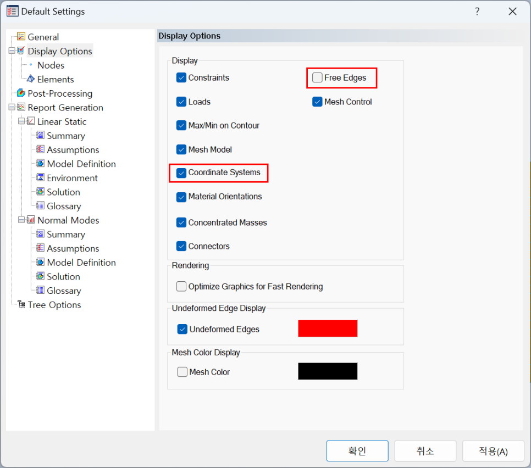531x468 pixels.
Task: Click the Report Generation icon
Action: 21,108
